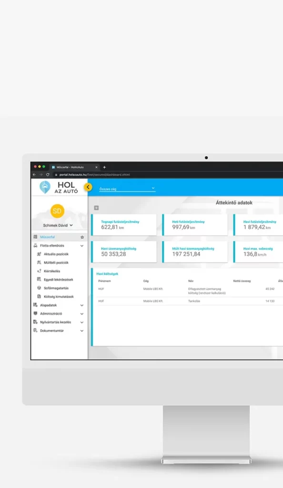The width and height of the screenshot is (283, 488).
Task: Open the Múlt havi üzemanyagköltség card
Action: pyautogui.click(x=195, y=252)
